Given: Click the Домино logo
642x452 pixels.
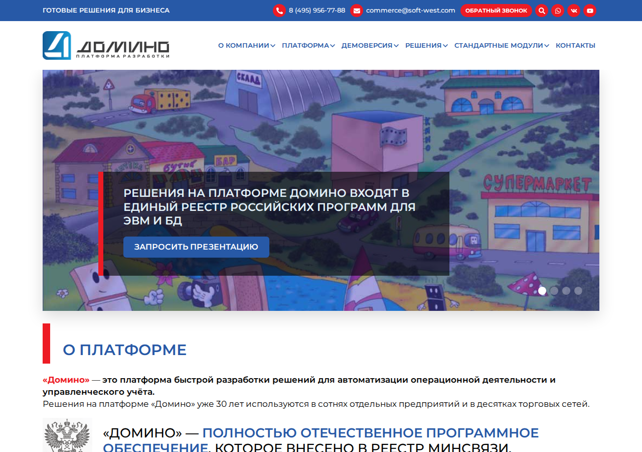Looking at the screenshot, I should 106,45.
